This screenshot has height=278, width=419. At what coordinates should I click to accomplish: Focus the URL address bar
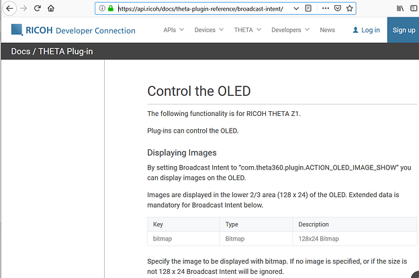[201, 9]
